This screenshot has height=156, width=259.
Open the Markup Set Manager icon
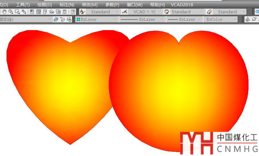[x=58, y=12]
